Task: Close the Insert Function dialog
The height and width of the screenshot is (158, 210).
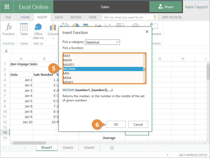Action: click(147, 32)
